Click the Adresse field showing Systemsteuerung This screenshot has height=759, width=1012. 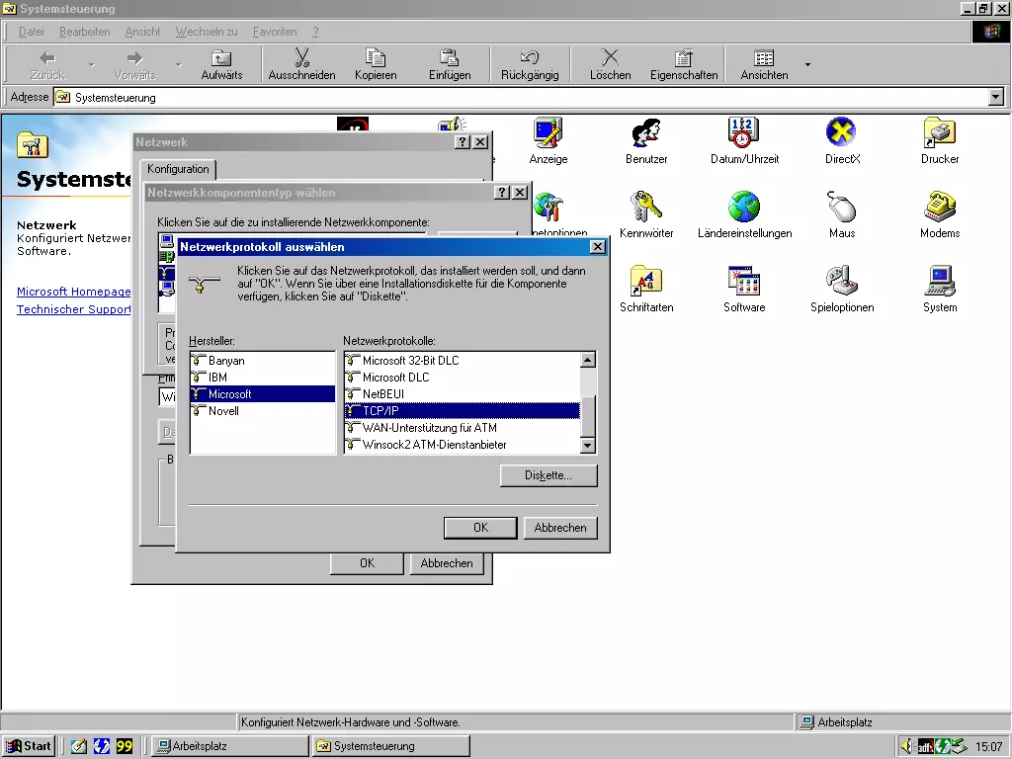tap(522, 98)
